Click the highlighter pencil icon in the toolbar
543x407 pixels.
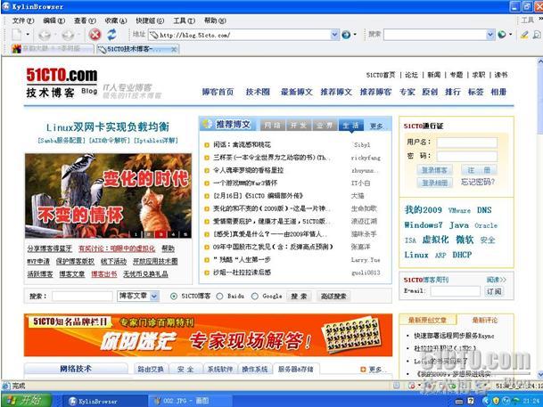tap(524, 35)
